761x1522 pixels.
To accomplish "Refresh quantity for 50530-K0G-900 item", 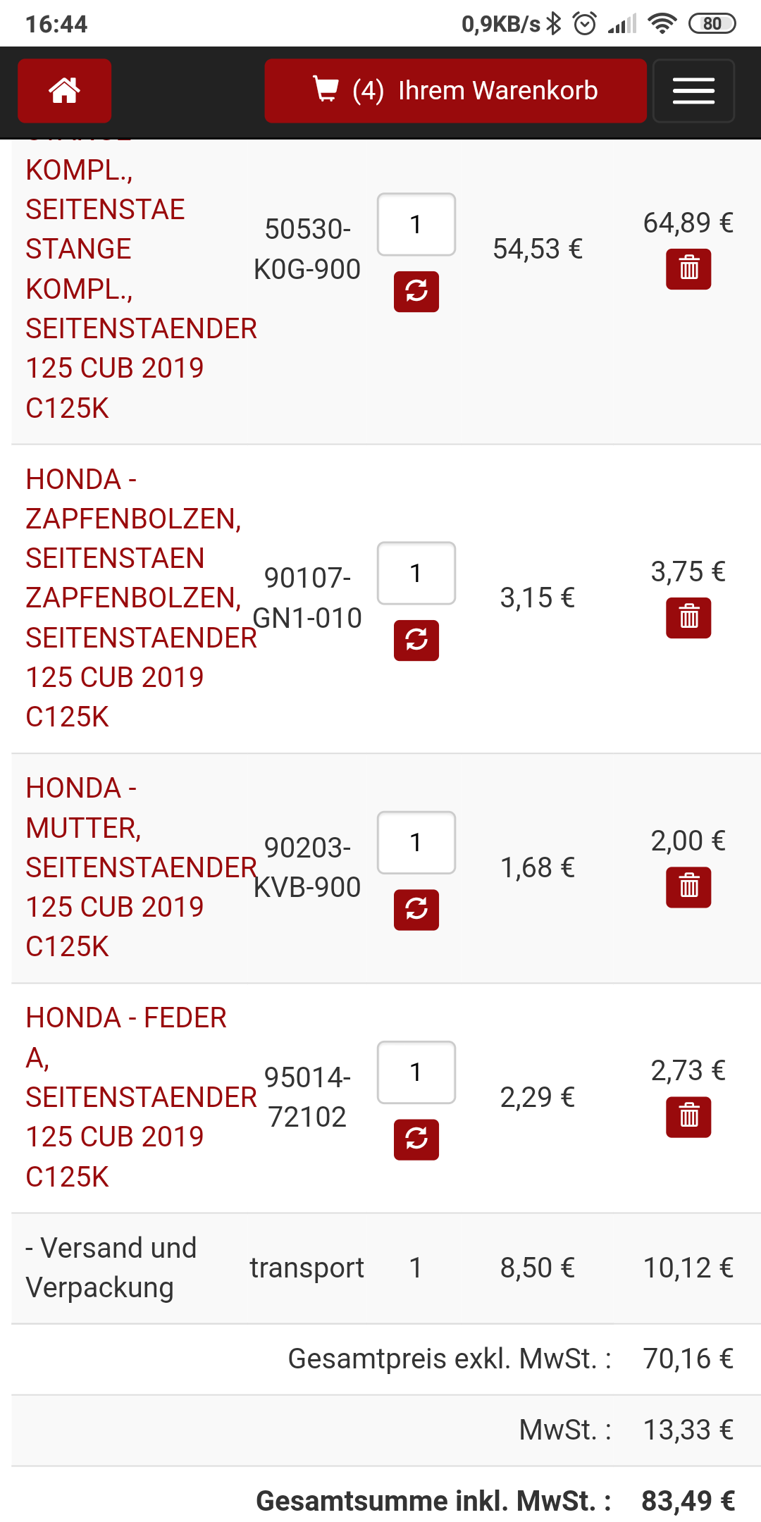I will coord(416,291).
